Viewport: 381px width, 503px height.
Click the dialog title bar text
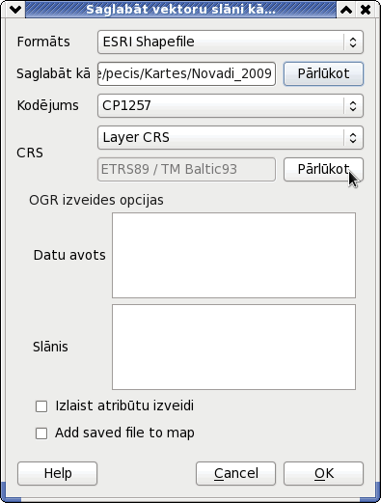coord(180,10)
